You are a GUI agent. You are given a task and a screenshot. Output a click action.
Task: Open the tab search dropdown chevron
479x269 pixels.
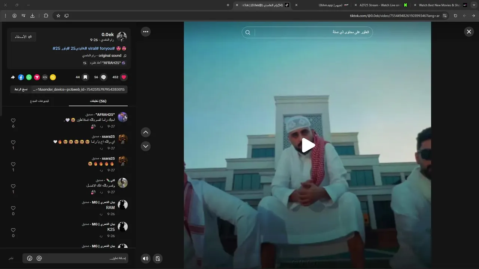click(474, 5)
